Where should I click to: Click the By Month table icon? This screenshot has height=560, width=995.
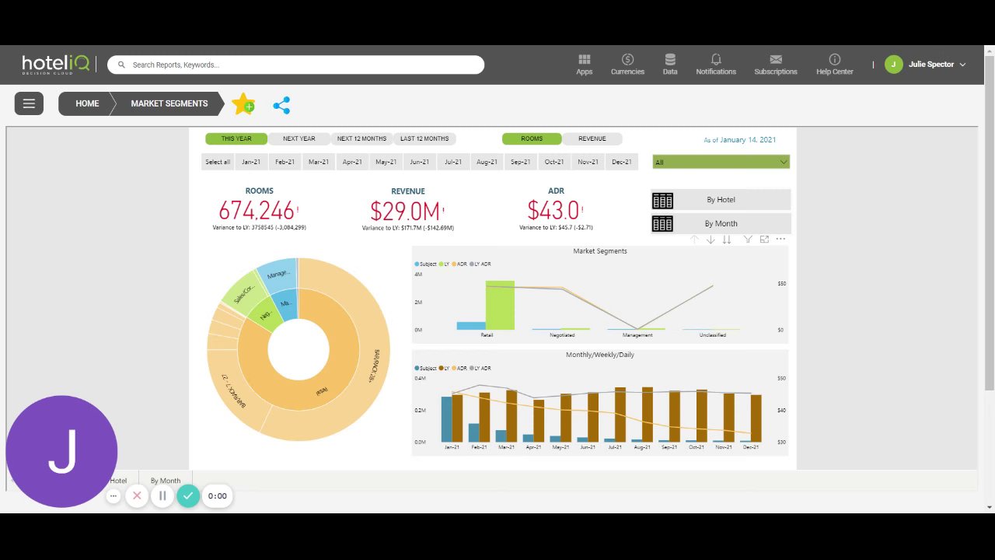(662, 224)
